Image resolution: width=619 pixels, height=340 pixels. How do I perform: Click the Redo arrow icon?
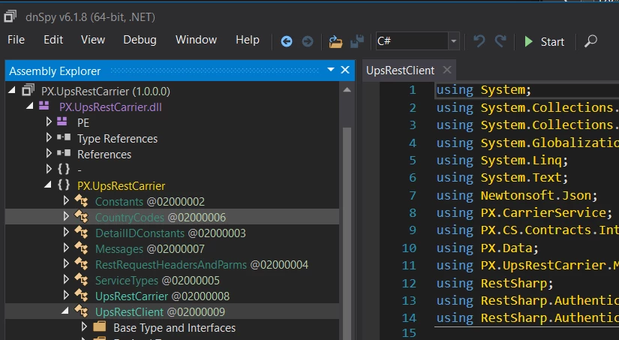[500, 41]
